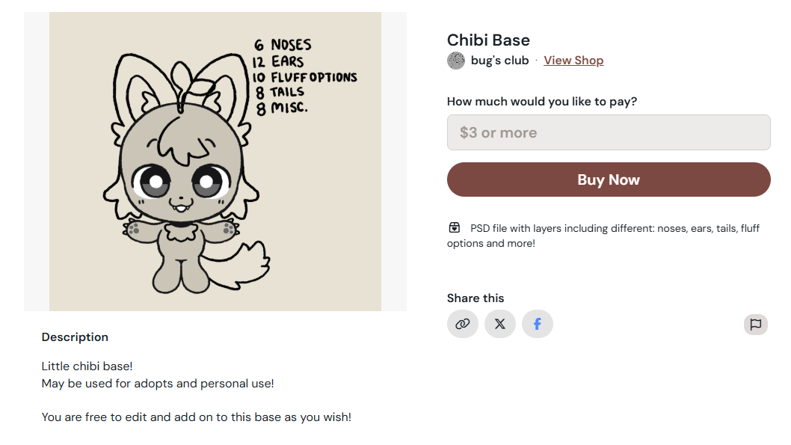Report product using the flag icon

[x=756, y=324]
